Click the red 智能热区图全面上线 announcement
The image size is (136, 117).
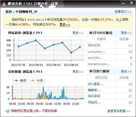pos(34,111)
